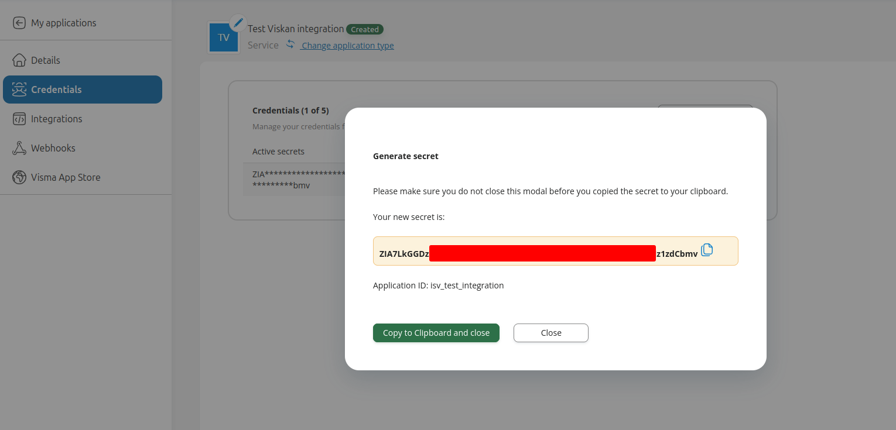Click the green Created status badge
Screen dimensions: 896x430
tap(365, 29)
